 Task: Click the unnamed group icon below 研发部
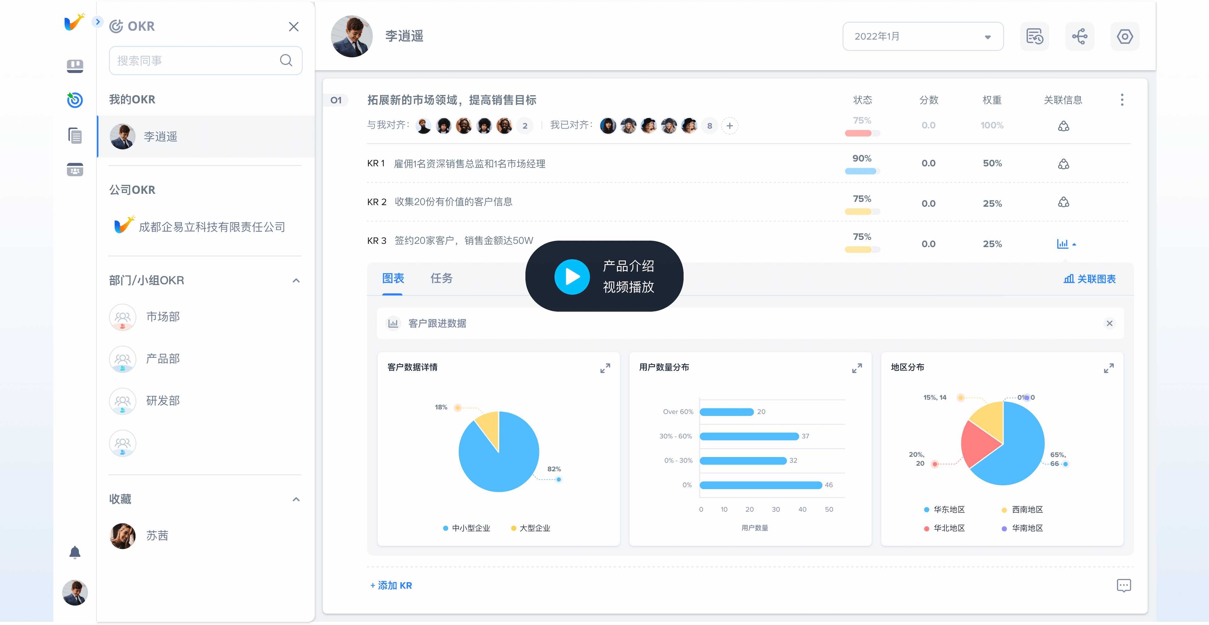coord(122,443)
